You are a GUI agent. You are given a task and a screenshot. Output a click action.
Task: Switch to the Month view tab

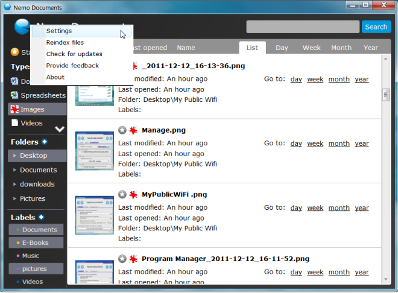click(341, 48)
